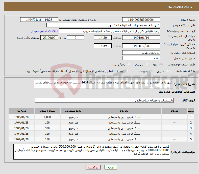Select the خدمت radio button
The width and height of the screenshot is (199, 174).
147,64
